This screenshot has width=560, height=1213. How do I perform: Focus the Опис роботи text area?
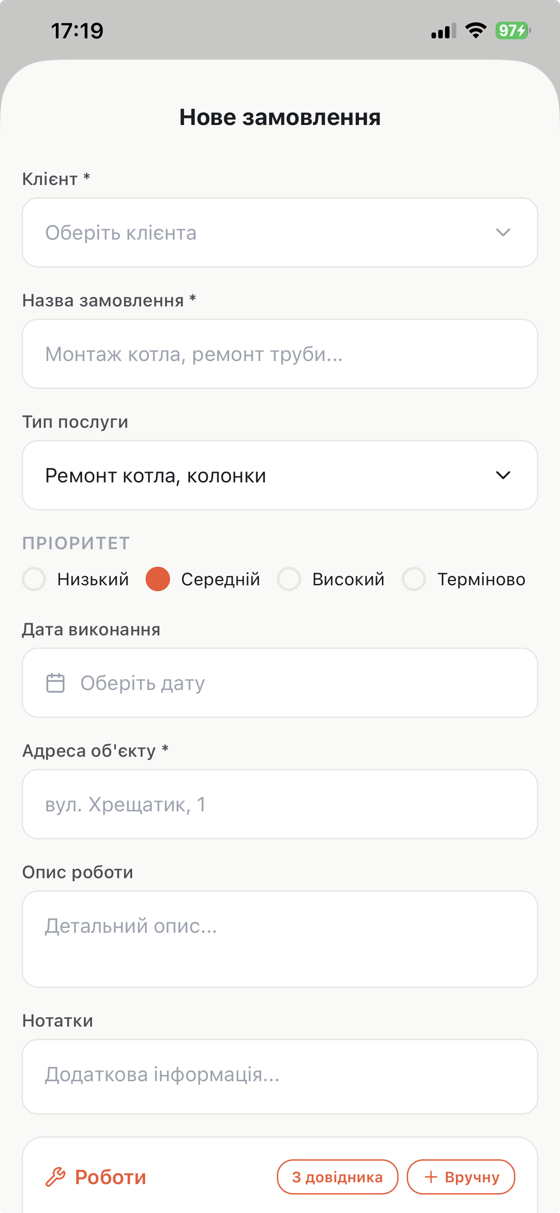280,939
